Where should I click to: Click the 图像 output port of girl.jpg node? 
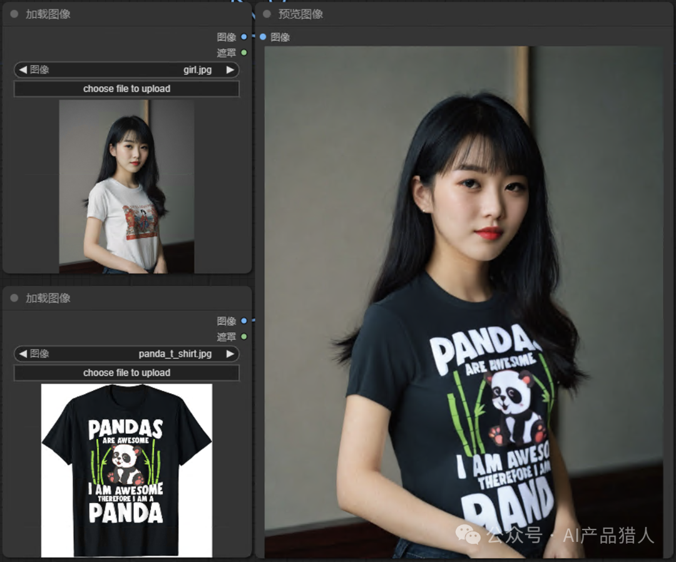pyautogui.click(x=244, y=37)
